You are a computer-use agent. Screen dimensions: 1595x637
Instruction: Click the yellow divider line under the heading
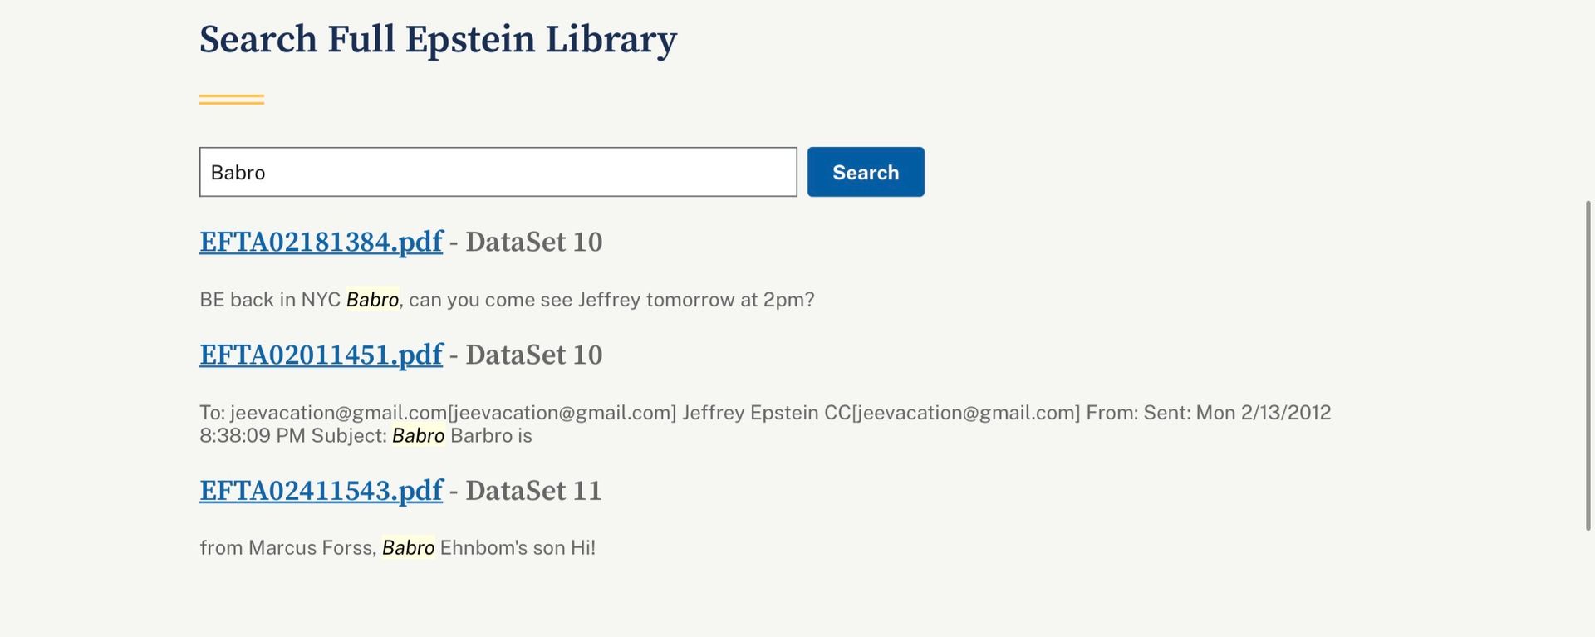232,100
